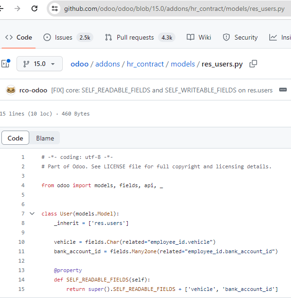Image resolution: width=291 pixels, height=298 pixels.
Task: Go back with browser back arrow
Action: point(1,8)
